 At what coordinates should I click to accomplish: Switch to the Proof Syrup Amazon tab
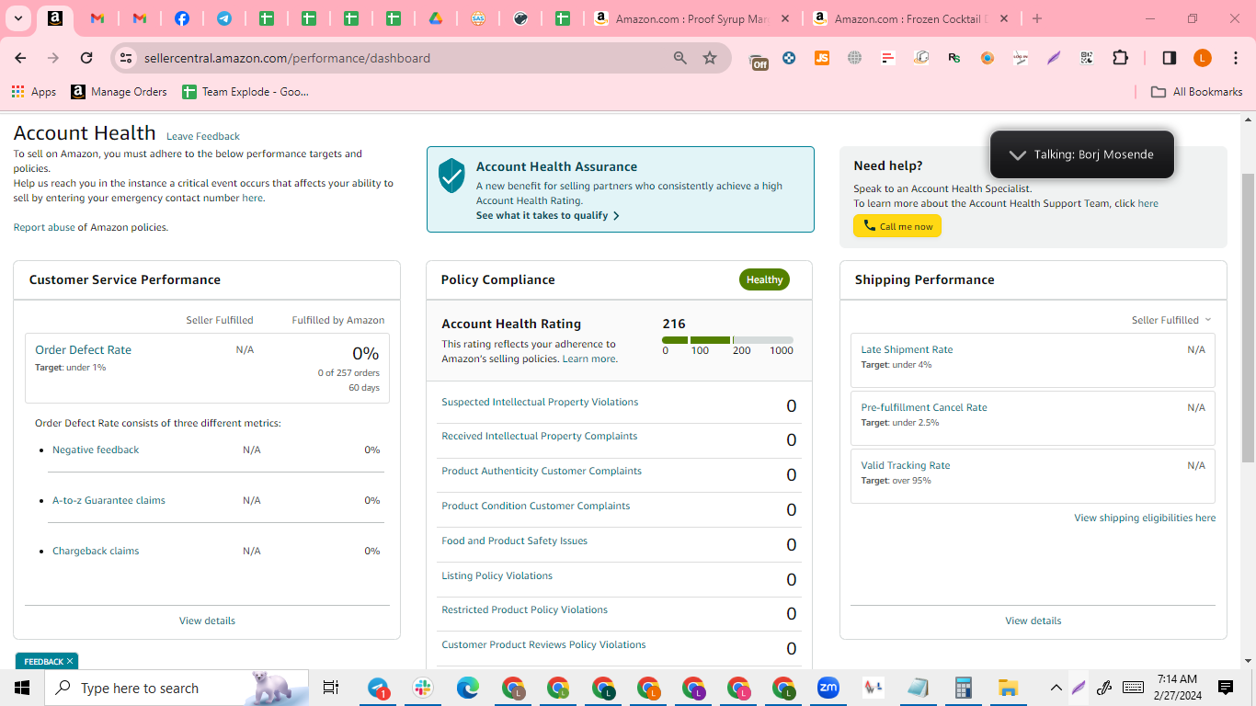point(693,18)
